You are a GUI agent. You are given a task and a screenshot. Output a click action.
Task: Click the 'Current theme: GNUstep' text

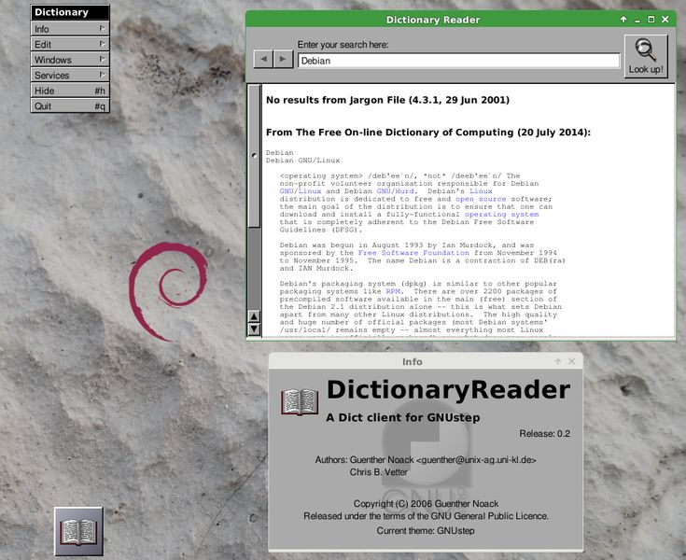tap(426, 531)
